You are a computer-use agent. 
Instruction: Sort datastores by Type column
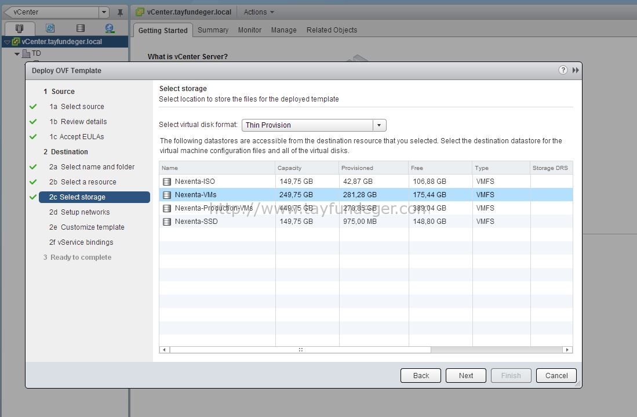[x=501, y=168]
